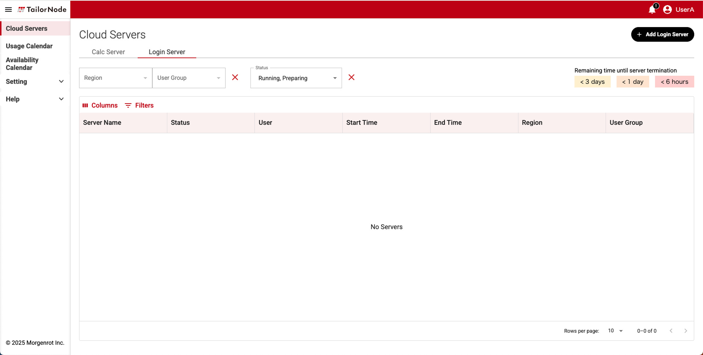Open the UserA account menu
Viewport: 703px width, 355px height.
(x=678, y=10)
